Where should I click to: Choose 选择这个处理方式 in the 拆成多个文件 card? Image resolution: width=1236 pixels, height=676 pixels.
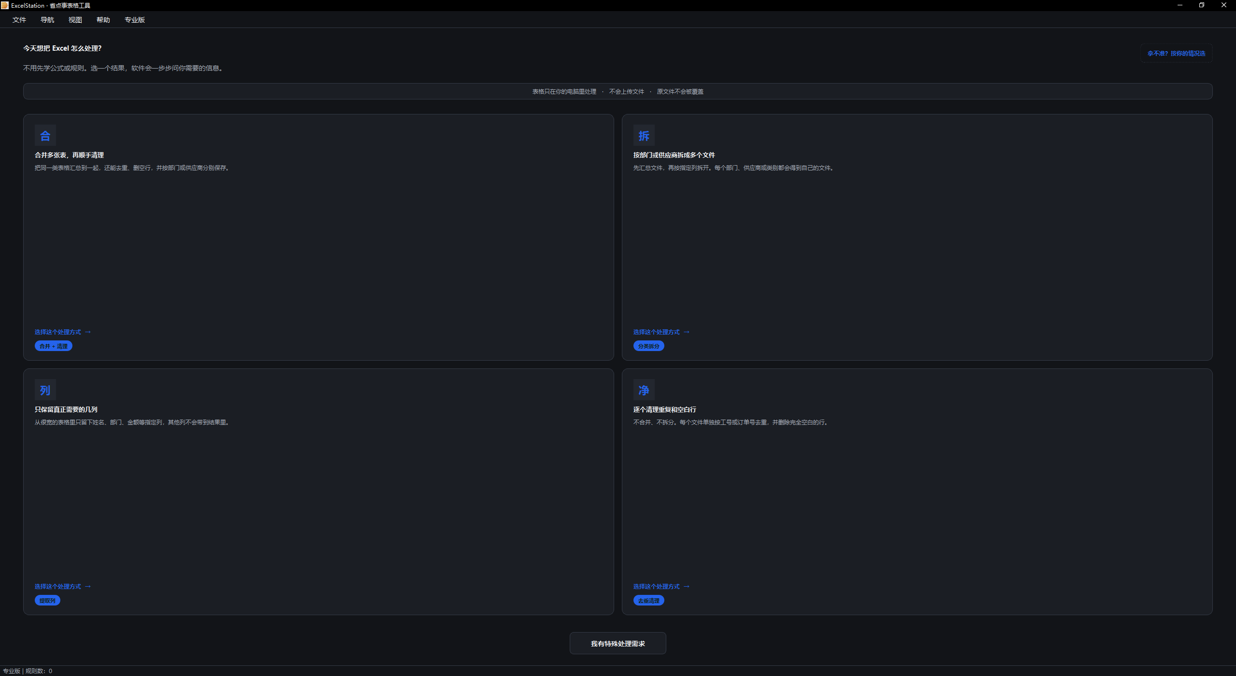(x=661, y=332)
